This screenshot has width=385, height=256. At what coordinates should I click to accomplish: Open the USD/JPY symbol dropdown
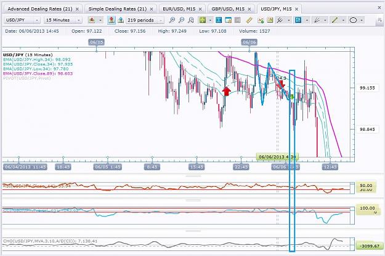[x=22, y=20]
